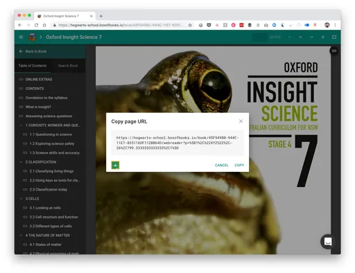Collapse chapter 1 Curiosity, Wonder chevron
Screen dimensions: 355x273
point(21,125)
